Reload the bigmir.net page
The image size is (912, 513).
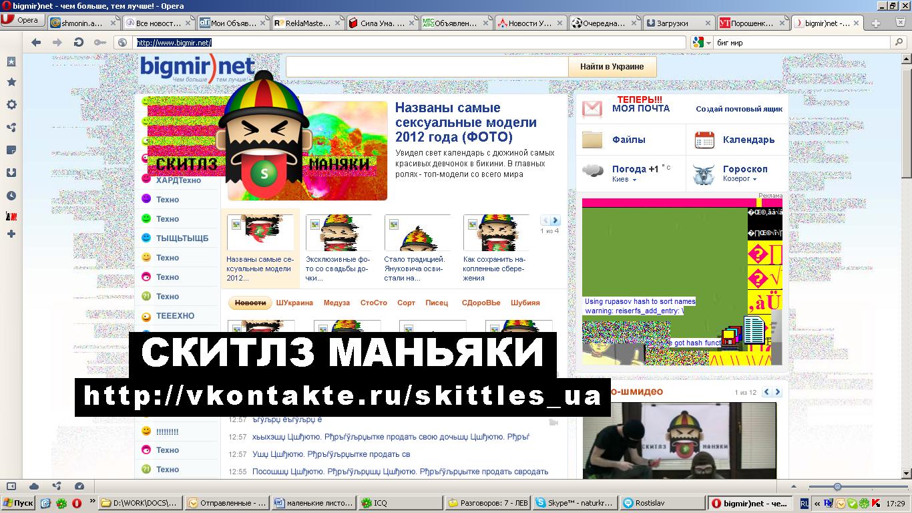click(x=79, y=43)
